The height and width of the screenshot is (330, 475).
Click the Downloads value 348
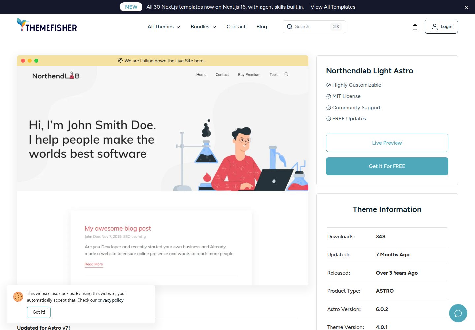(381, 237)
